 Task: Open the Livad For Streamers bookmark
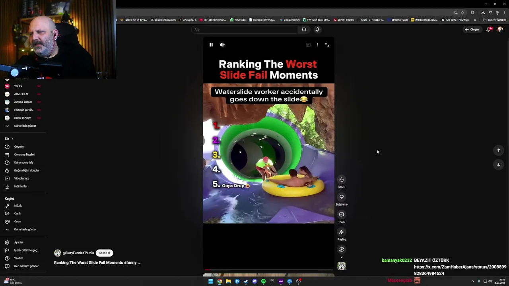coord(163,20)
